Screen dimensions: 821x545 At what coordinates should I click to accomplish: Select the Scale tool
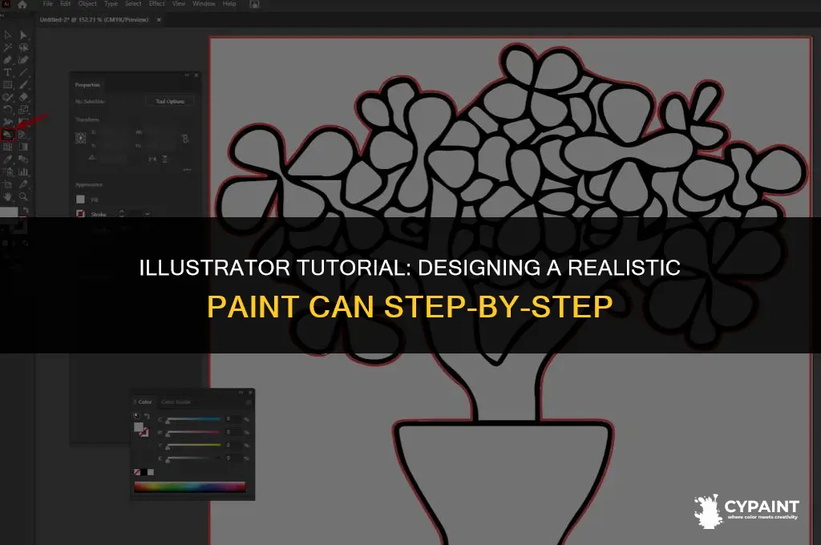23,110
